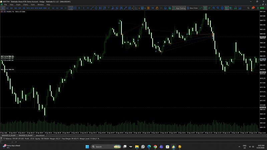Viewport: 267px width, 150px height.
Task: Expand the templates dropdown arrow
Action: point(145,8)
